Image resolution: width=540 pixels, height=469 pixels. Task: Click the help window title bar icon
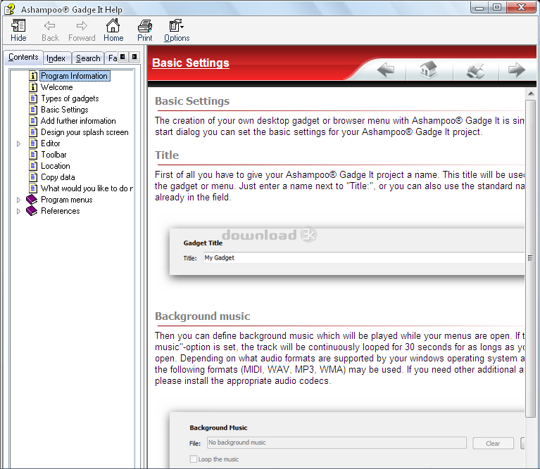pyautogui.click(x=10, y=9)
